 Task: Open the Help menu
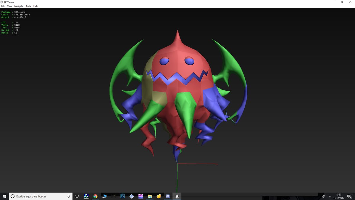point(35,6)
